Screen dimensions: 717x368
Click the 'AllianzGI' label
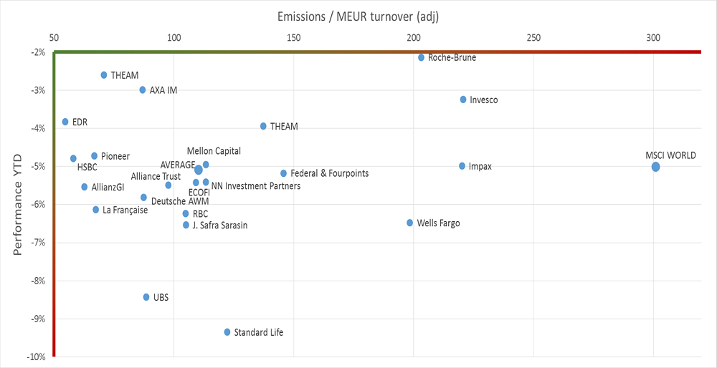click(108, 187)
